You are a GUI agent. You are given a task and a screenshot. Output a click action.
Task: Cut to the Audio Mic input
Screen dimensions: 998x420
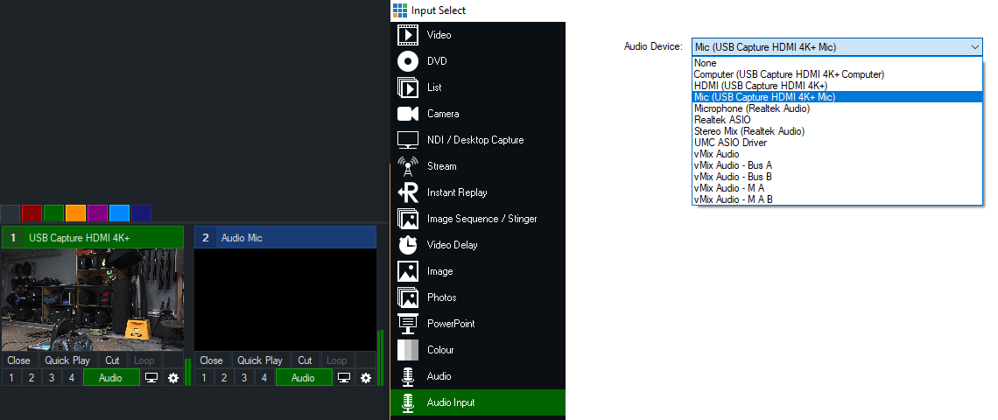click(306, 360)
